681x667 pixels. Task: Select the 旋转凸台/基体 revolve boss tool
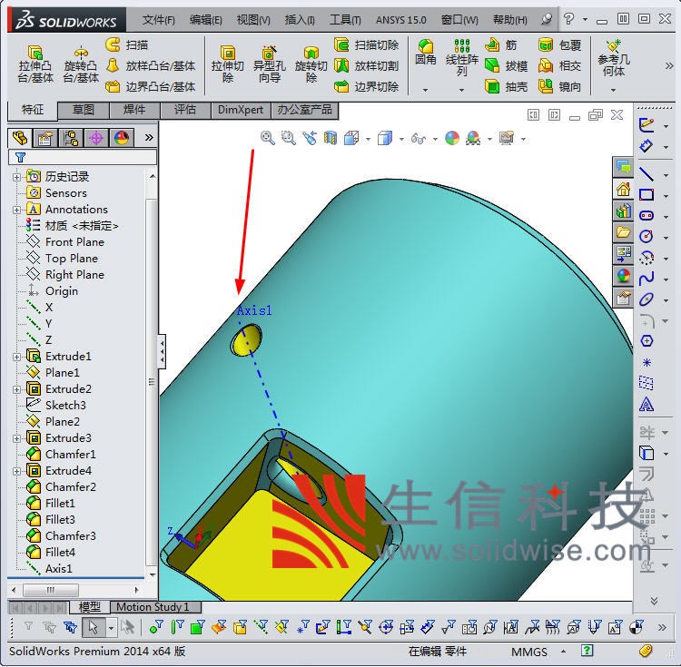81,64
